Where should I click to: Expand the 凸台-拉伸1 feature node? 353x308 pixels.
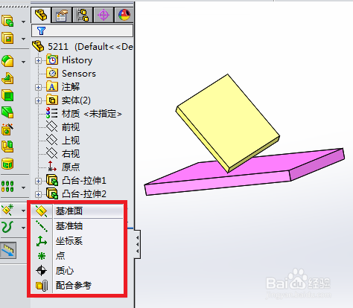[x=38, y=181]
